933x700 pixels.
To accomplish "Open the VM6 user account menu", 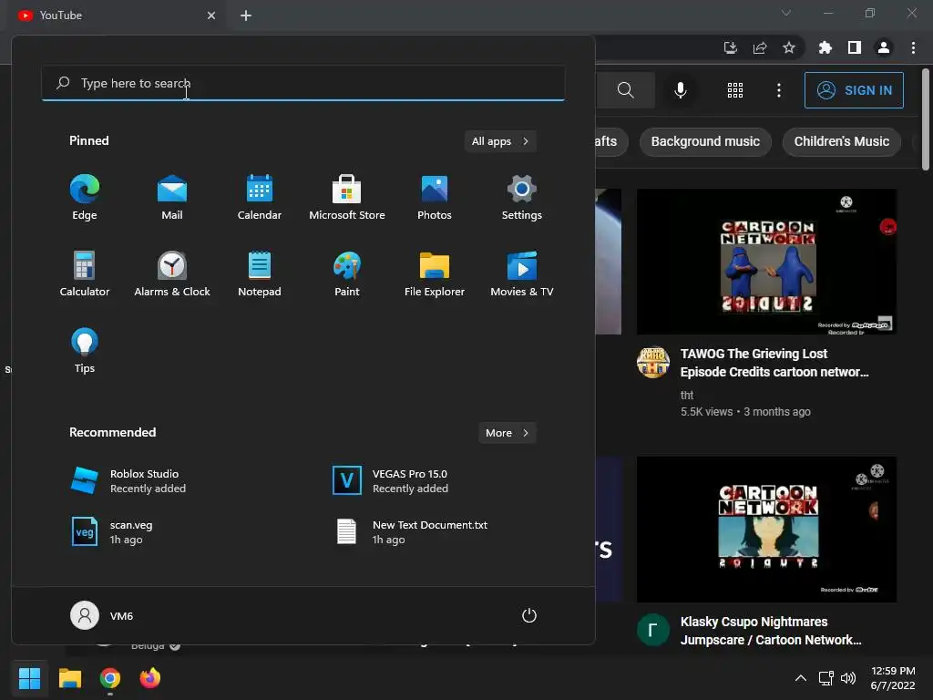I will click(x=102, y=615).
